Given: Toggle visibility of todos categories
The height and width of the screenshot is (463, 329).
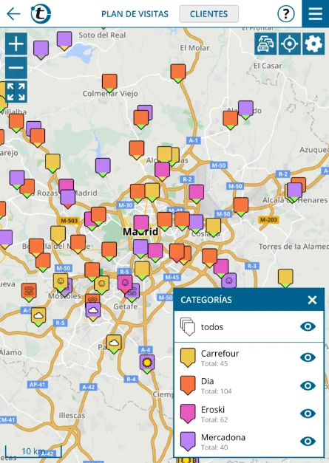Looking at the screenshot, I should click(308, 326).
